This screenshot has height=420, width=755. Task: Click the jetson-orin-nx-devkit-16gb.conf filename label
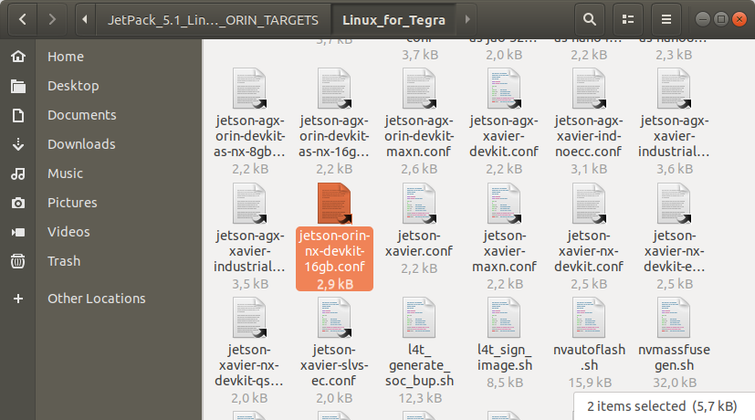(x=334, y=251)
